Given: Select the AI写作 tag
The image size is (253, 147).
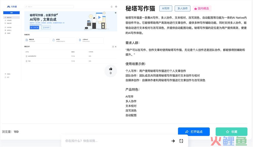Looking at the screenshot, I should tap(165, 8).
